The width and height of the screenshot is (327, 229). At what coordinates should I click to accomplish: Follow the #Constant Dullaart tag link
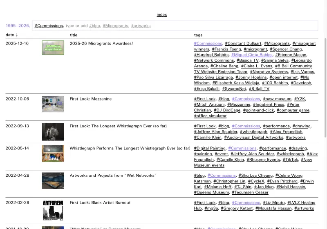pyautogui.click(x=243, y=43)
